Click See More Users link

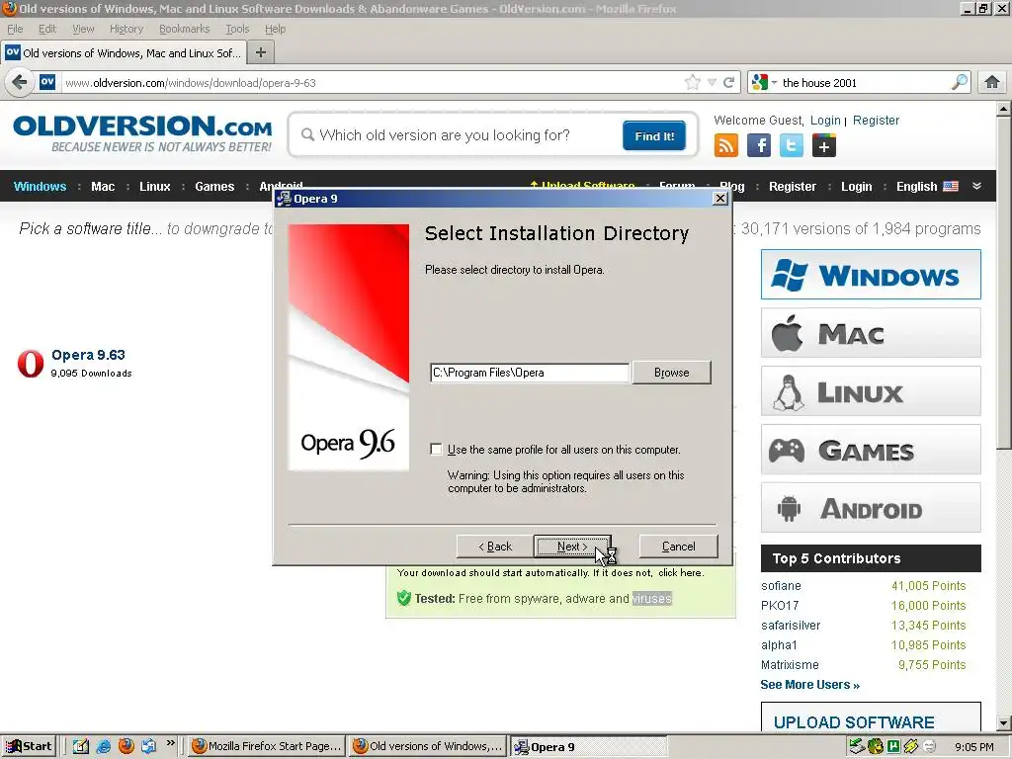810,685
